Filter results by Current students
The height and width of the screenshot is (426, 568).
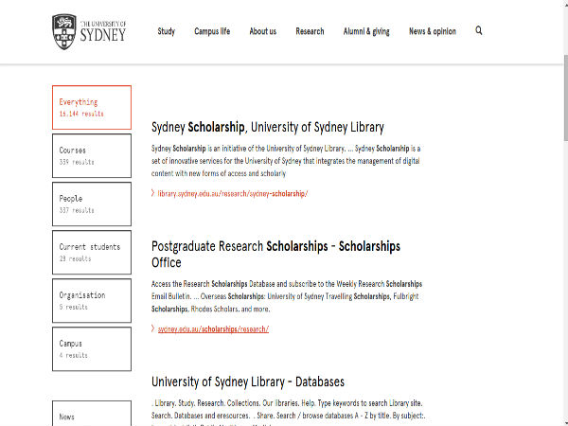[x=92, y=253]
